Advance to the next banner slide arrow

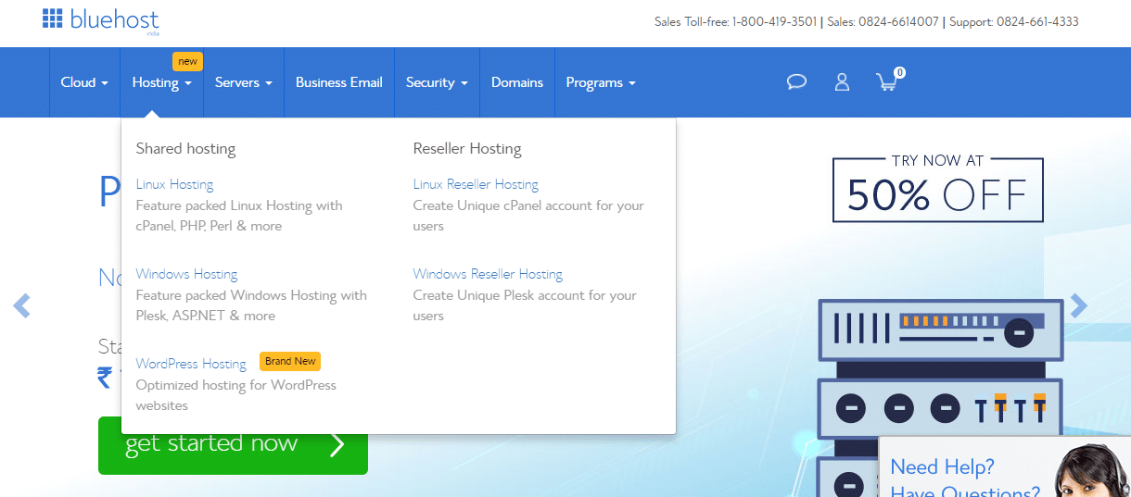(1078, 305)
